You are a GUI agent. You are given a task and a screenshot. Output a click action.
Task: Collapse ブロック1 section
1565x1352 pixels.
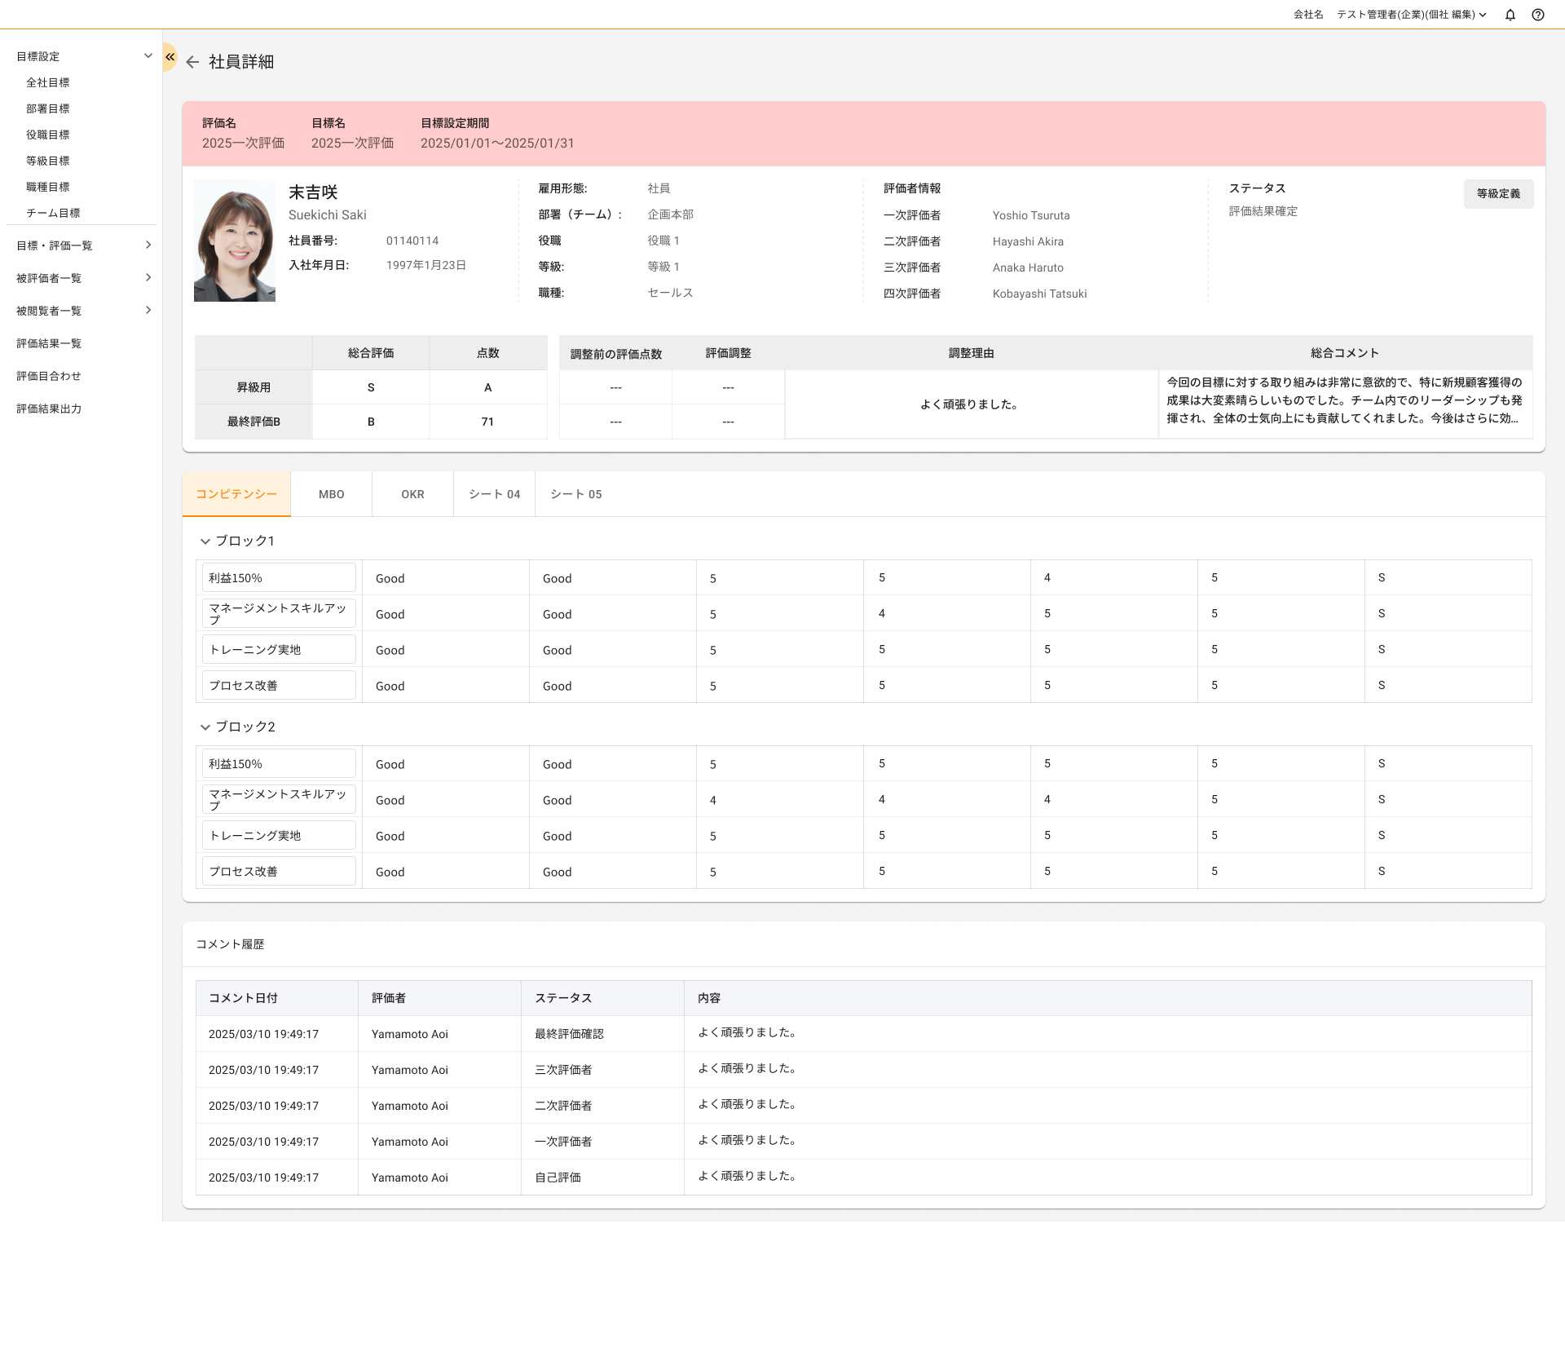(205, 541)
